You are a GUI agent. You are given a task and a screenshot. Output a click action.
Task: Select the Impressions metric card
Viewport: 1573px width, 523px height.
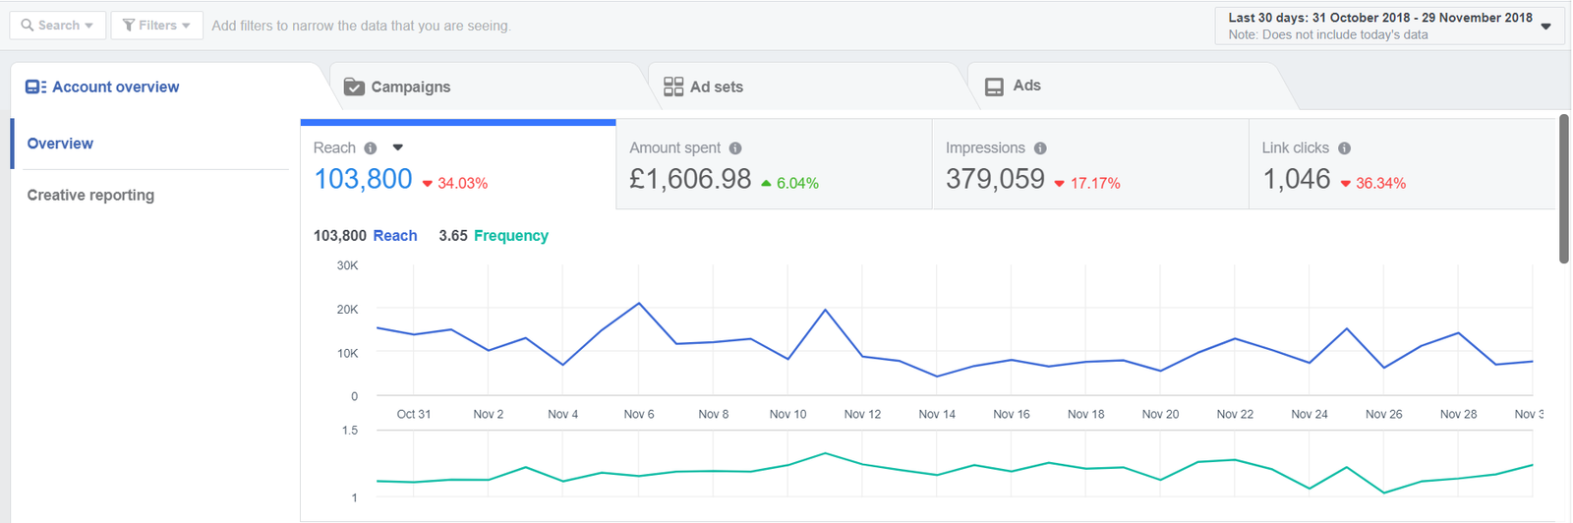coord(1089,165)
